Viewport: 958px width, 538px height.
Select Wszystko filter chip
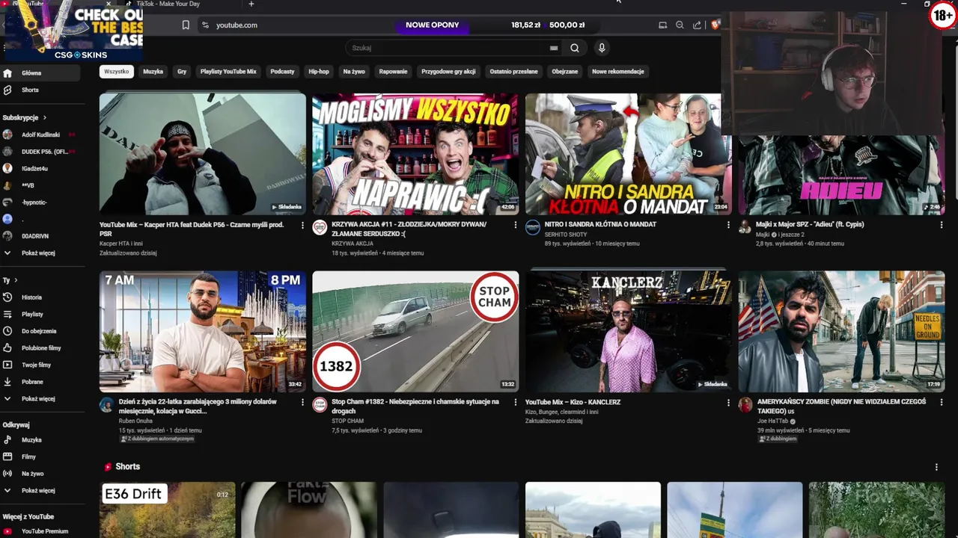[117, 72]
